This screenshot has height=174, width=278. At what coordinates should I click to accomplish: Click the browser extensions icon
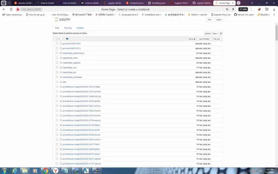[259, 9]
